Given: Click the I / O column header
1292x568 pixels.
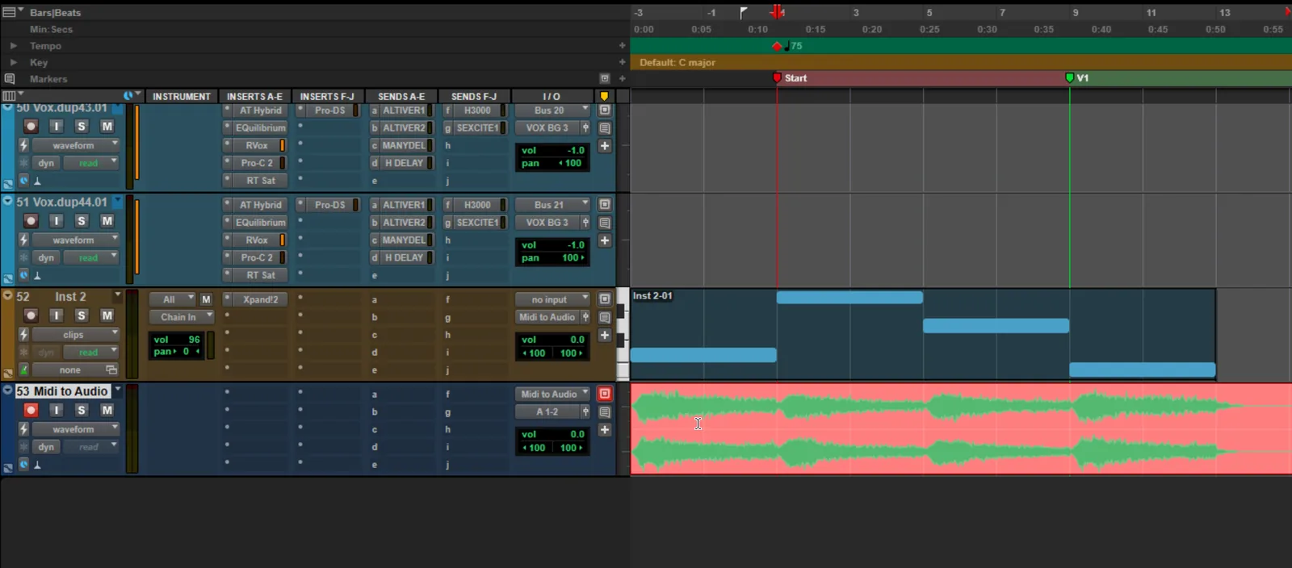Looking at the screenshot, I should [x=552, y=96].
